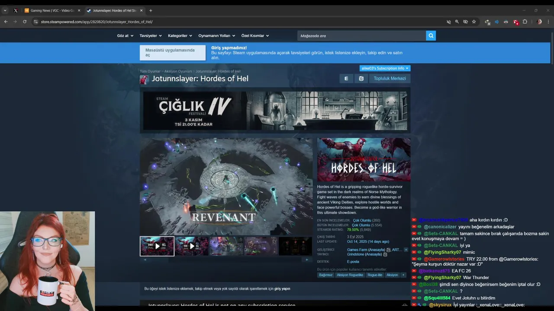Screen dimensions: 554x311
Task: Open the Tüm Oyunlar breadcrumb link
Action: 150,71
